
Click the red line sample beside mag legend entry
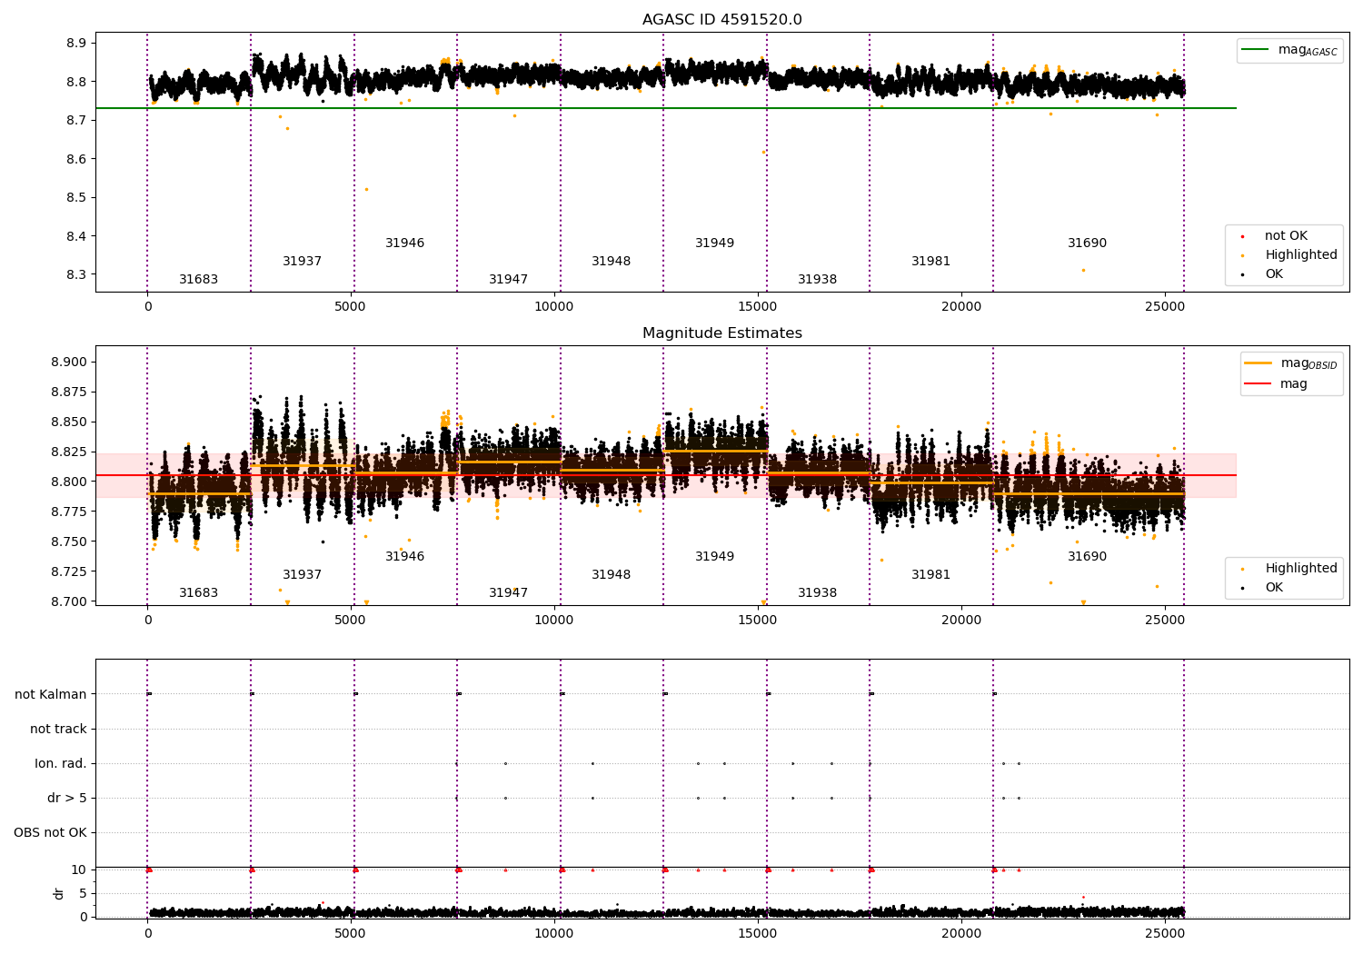[x=1258, y=384]
